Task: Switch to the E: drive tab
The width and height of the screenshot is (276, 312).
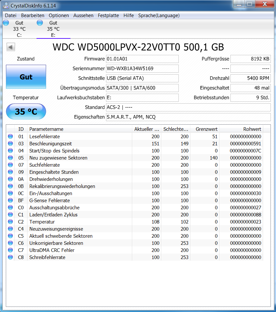Action: pyautogui.click(x=53, y=29)
